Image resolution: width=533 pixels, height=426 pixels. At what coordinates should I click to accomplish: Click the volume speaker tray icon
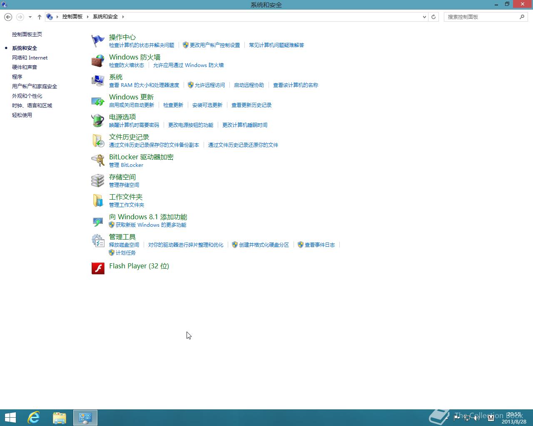476,418
